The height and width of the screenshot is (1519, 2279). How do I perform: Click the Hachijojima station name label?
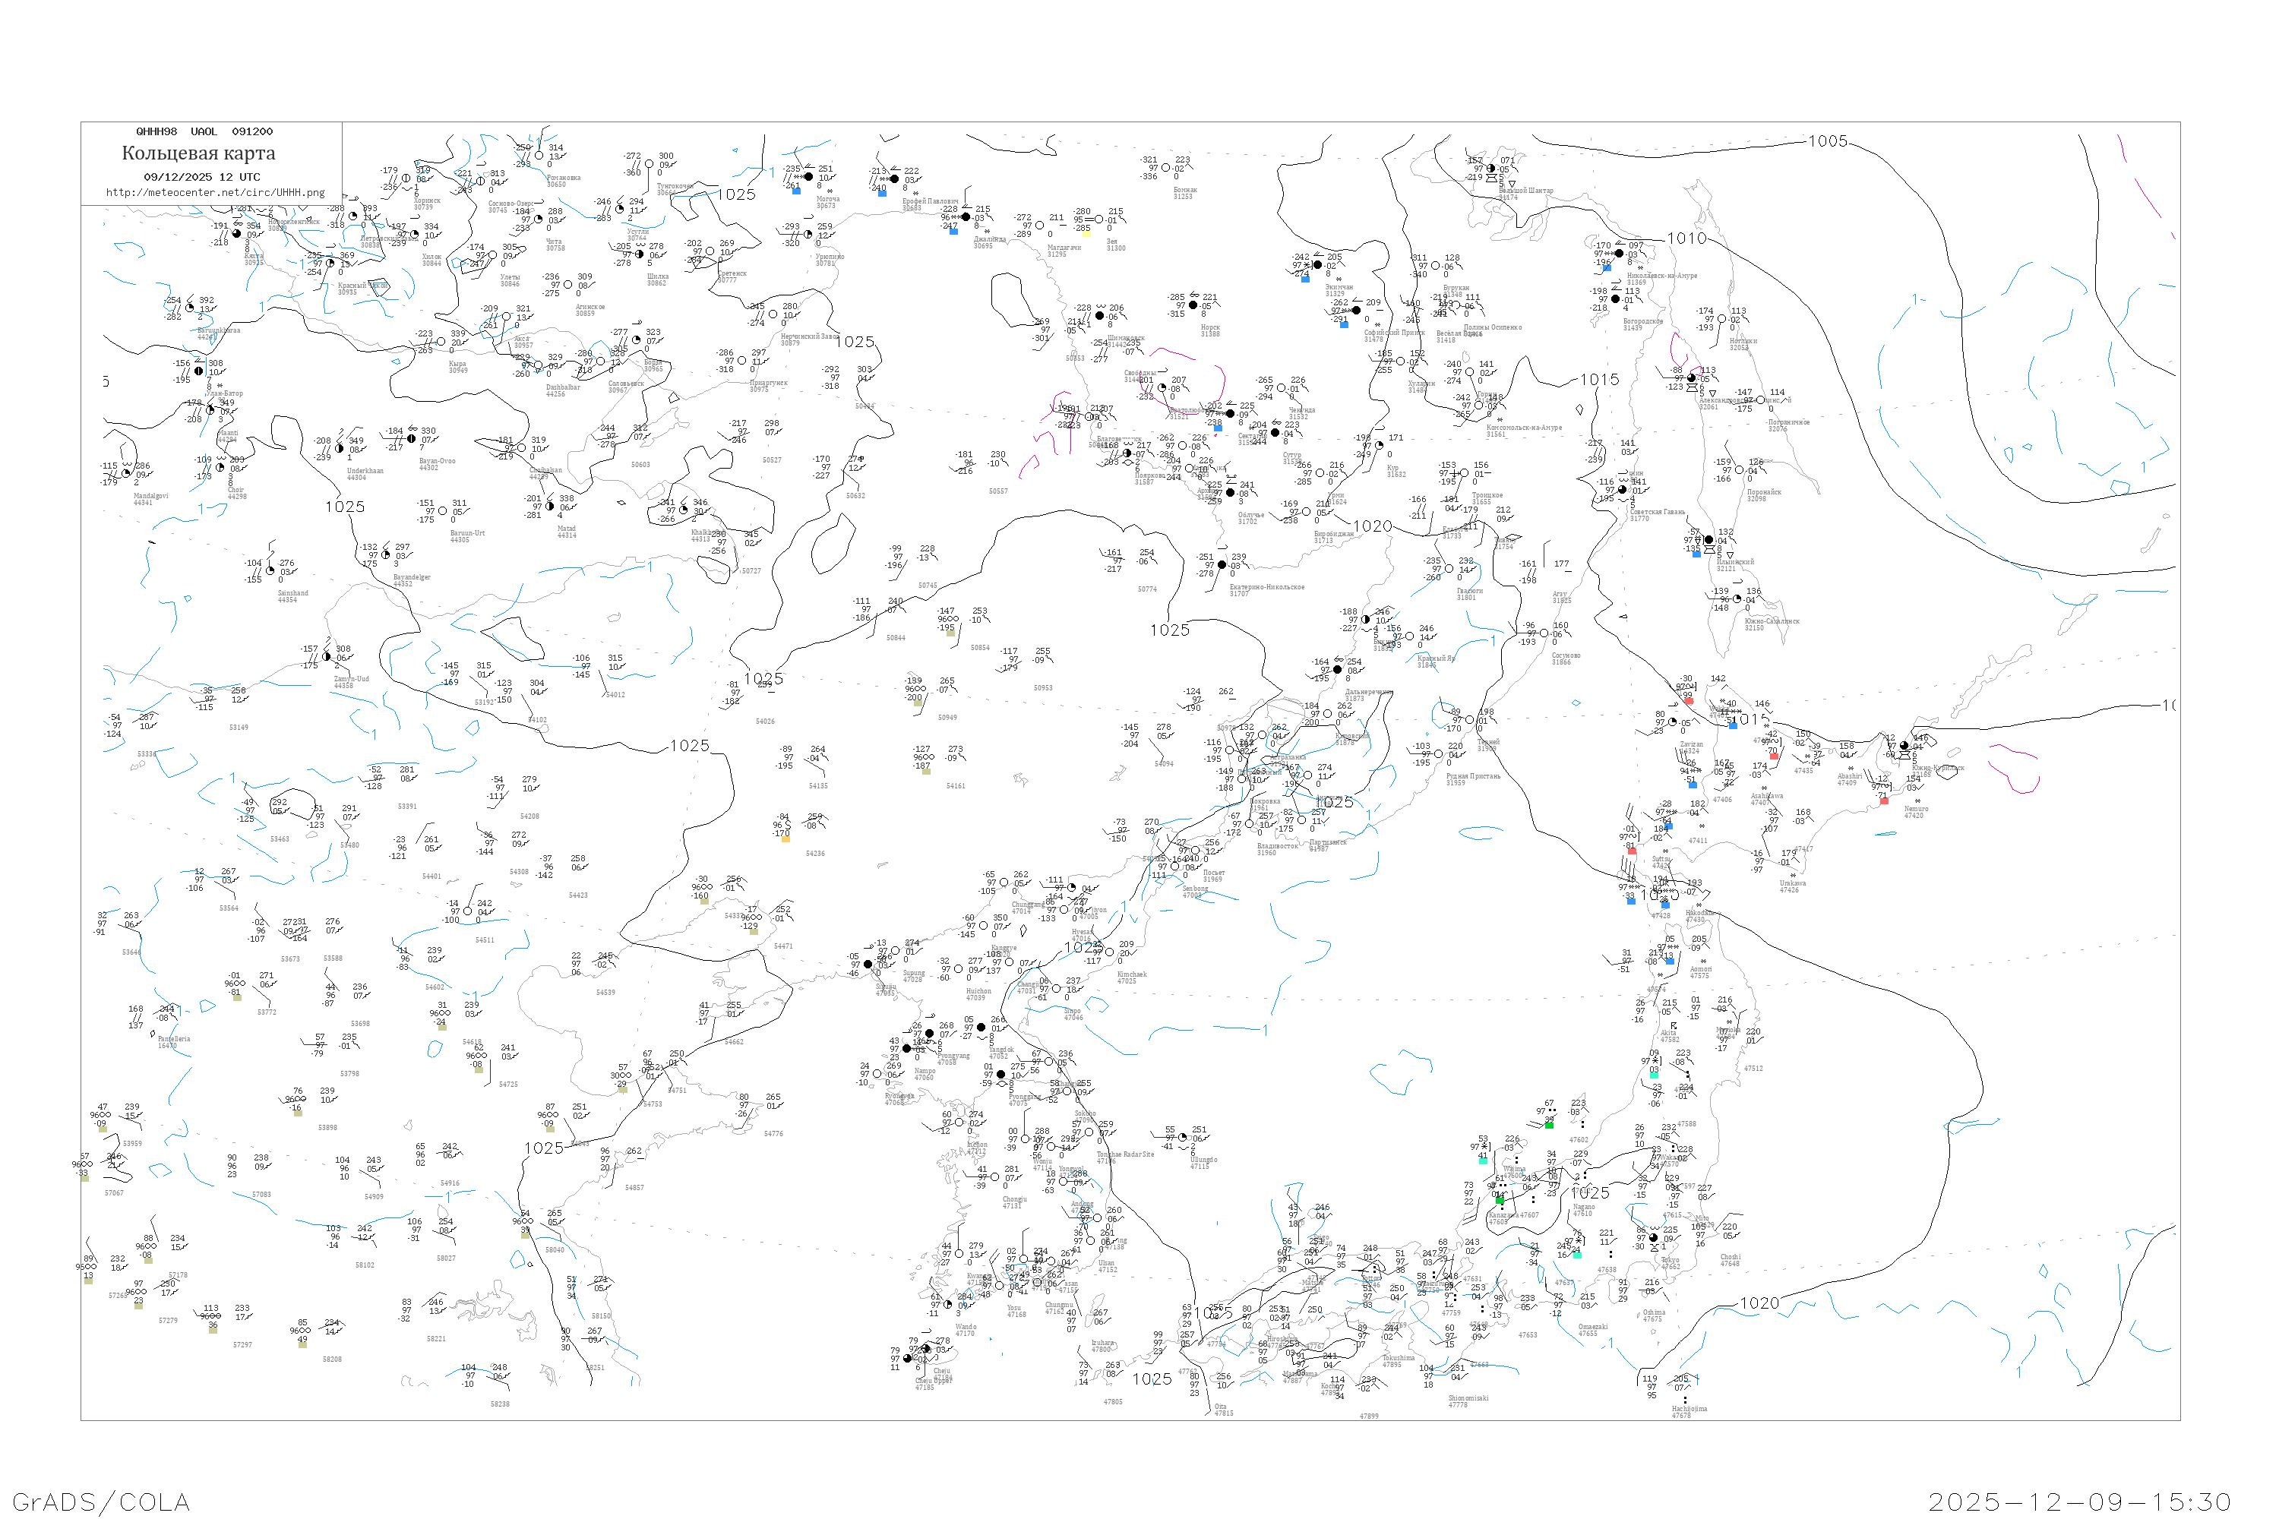[x=1689, y=1409]
